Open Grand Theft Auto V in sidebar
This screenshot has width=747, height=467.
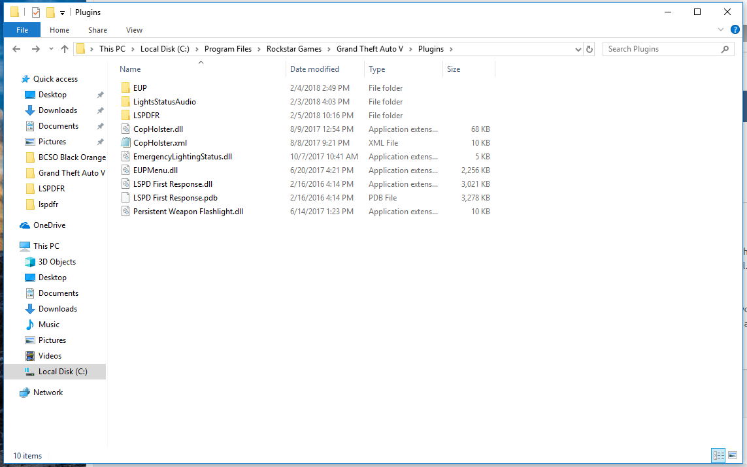pos(71,173)
